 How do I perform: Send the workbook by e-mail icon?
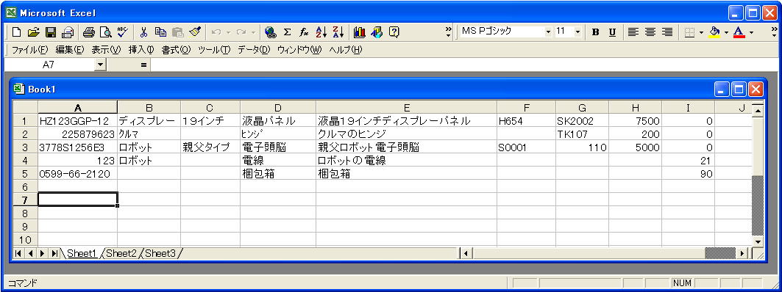pos(68,32)
